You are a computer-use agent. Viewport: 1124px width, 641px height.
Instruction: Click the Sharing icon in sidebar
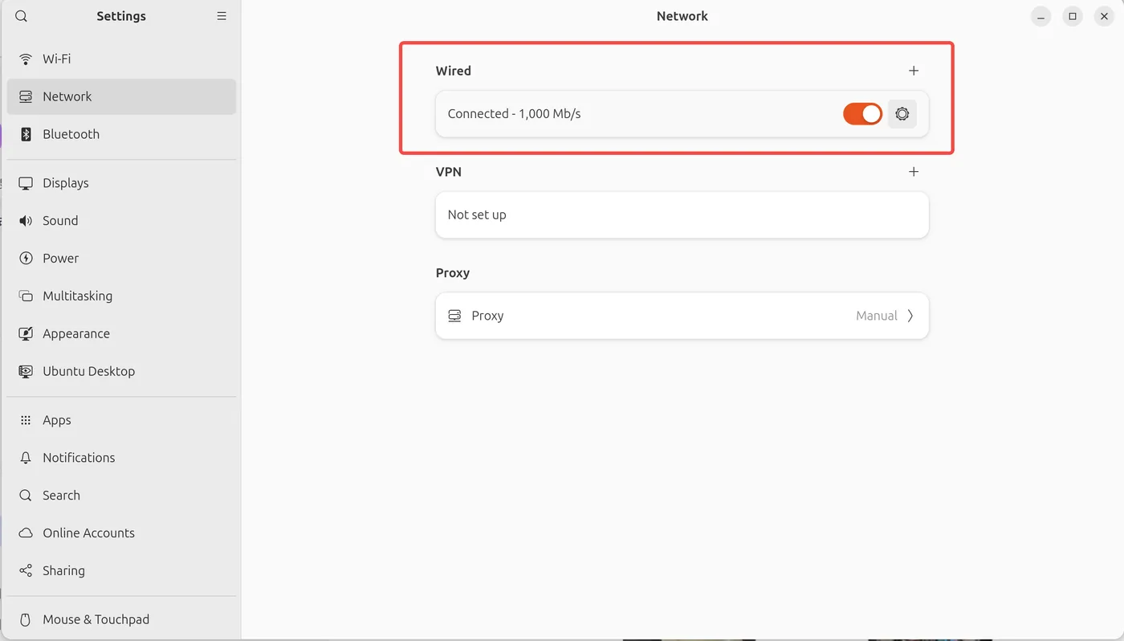(26, 570)
